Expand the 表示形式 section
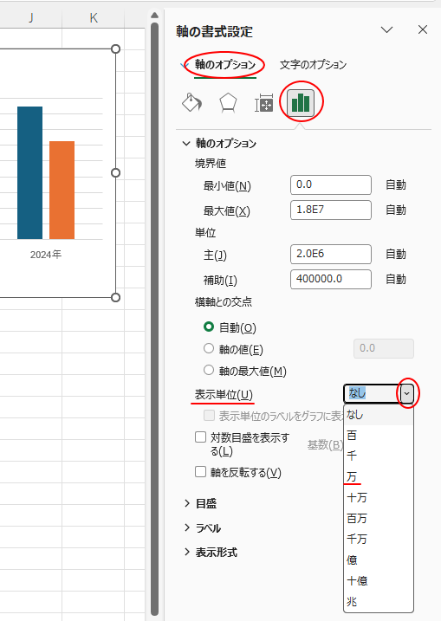The height and width of the screenshot is (621, 441). [187, 552]
